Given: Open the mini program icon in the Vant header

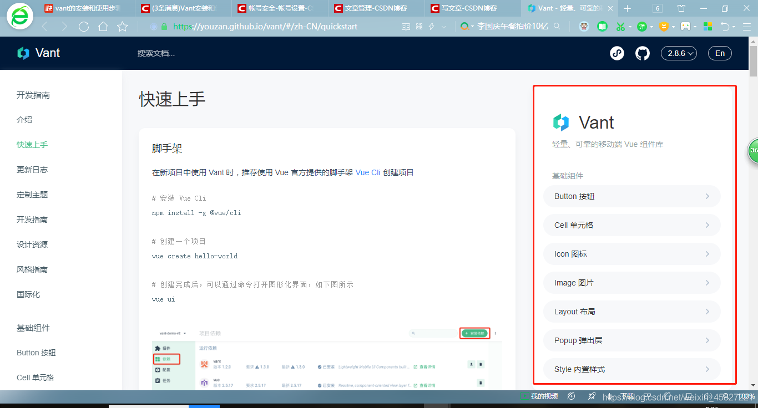Looking at the screenshot, I should point(617,53).
